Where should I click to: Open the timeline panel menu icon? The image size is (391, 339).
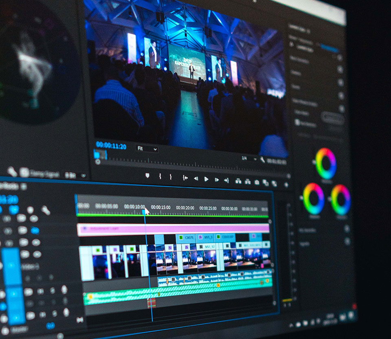(24, 186)
